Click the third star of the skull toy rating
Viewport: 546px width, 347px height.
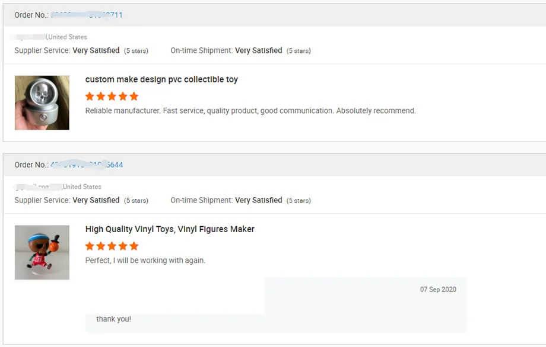[x=112, y=96]
